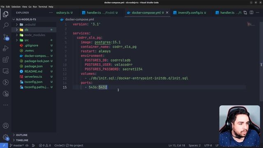Click Explorer panel more actions ellipsis
Image resolution: width=263 pixels, height=148 pixels.
[x=51, y=13]
